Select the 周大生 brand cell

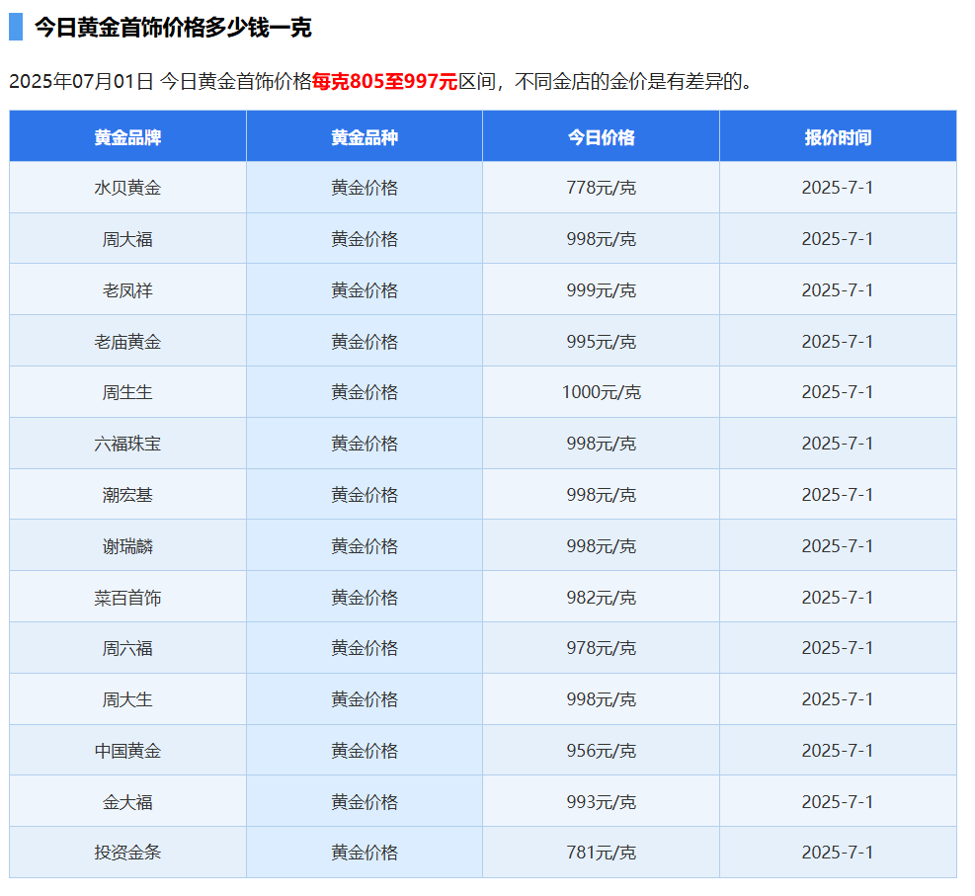coord(127,699)
